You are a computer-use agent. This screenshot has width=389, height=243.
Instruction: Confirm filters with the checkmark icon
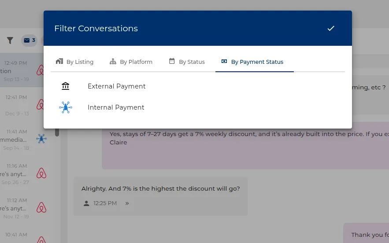point(331,28)
